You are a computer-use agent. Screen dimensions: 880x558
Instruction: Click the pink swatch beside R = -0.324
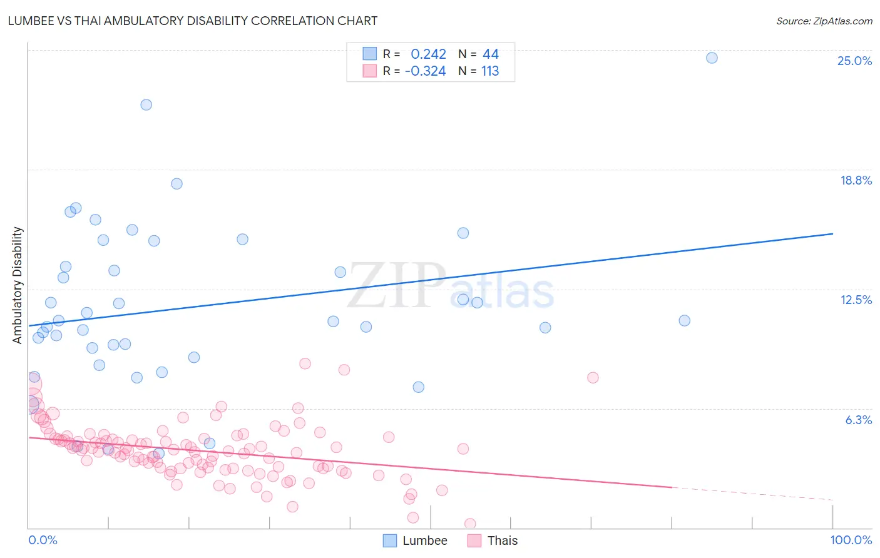[370, 71]
